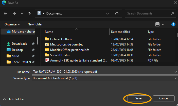Expand the address bar path history dropdown

coord(108,13)
